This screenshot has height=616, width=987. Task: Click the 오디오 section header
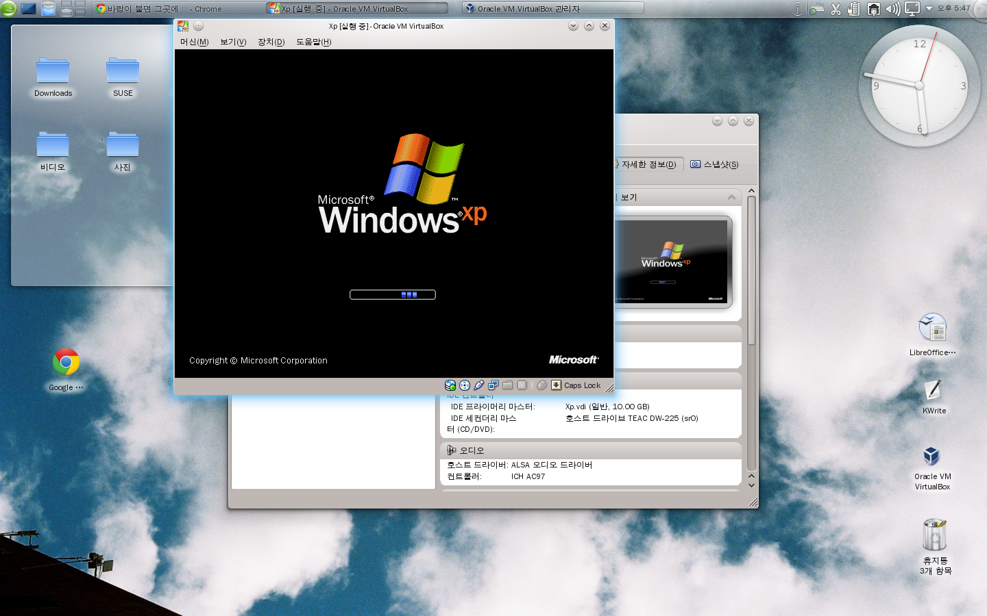pos(591,450)
